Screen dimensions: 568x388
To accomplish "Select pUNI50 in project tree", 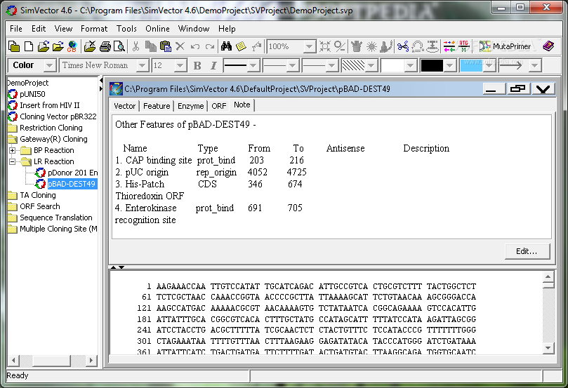I will 32,94.
